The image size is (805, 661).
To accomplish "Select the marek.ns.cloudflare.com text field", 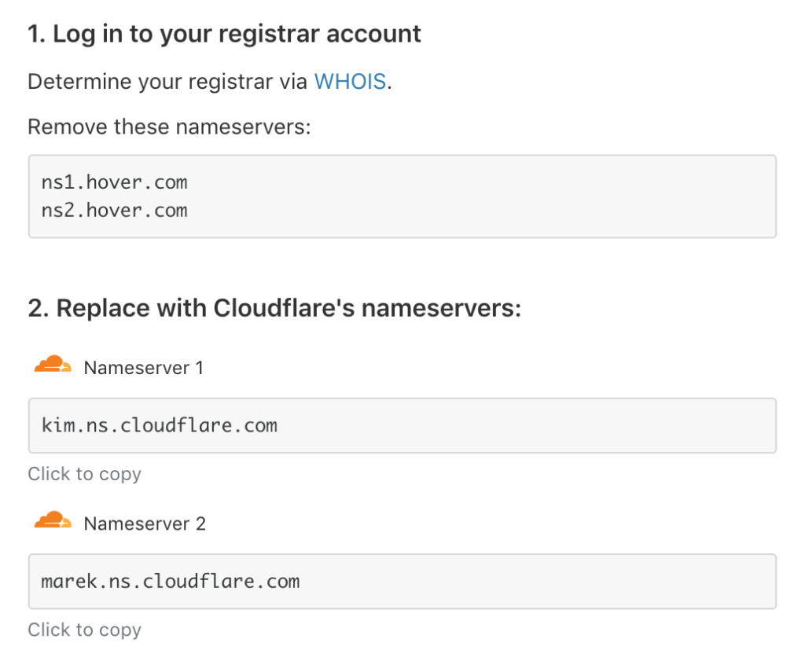I will pos(402,582).
